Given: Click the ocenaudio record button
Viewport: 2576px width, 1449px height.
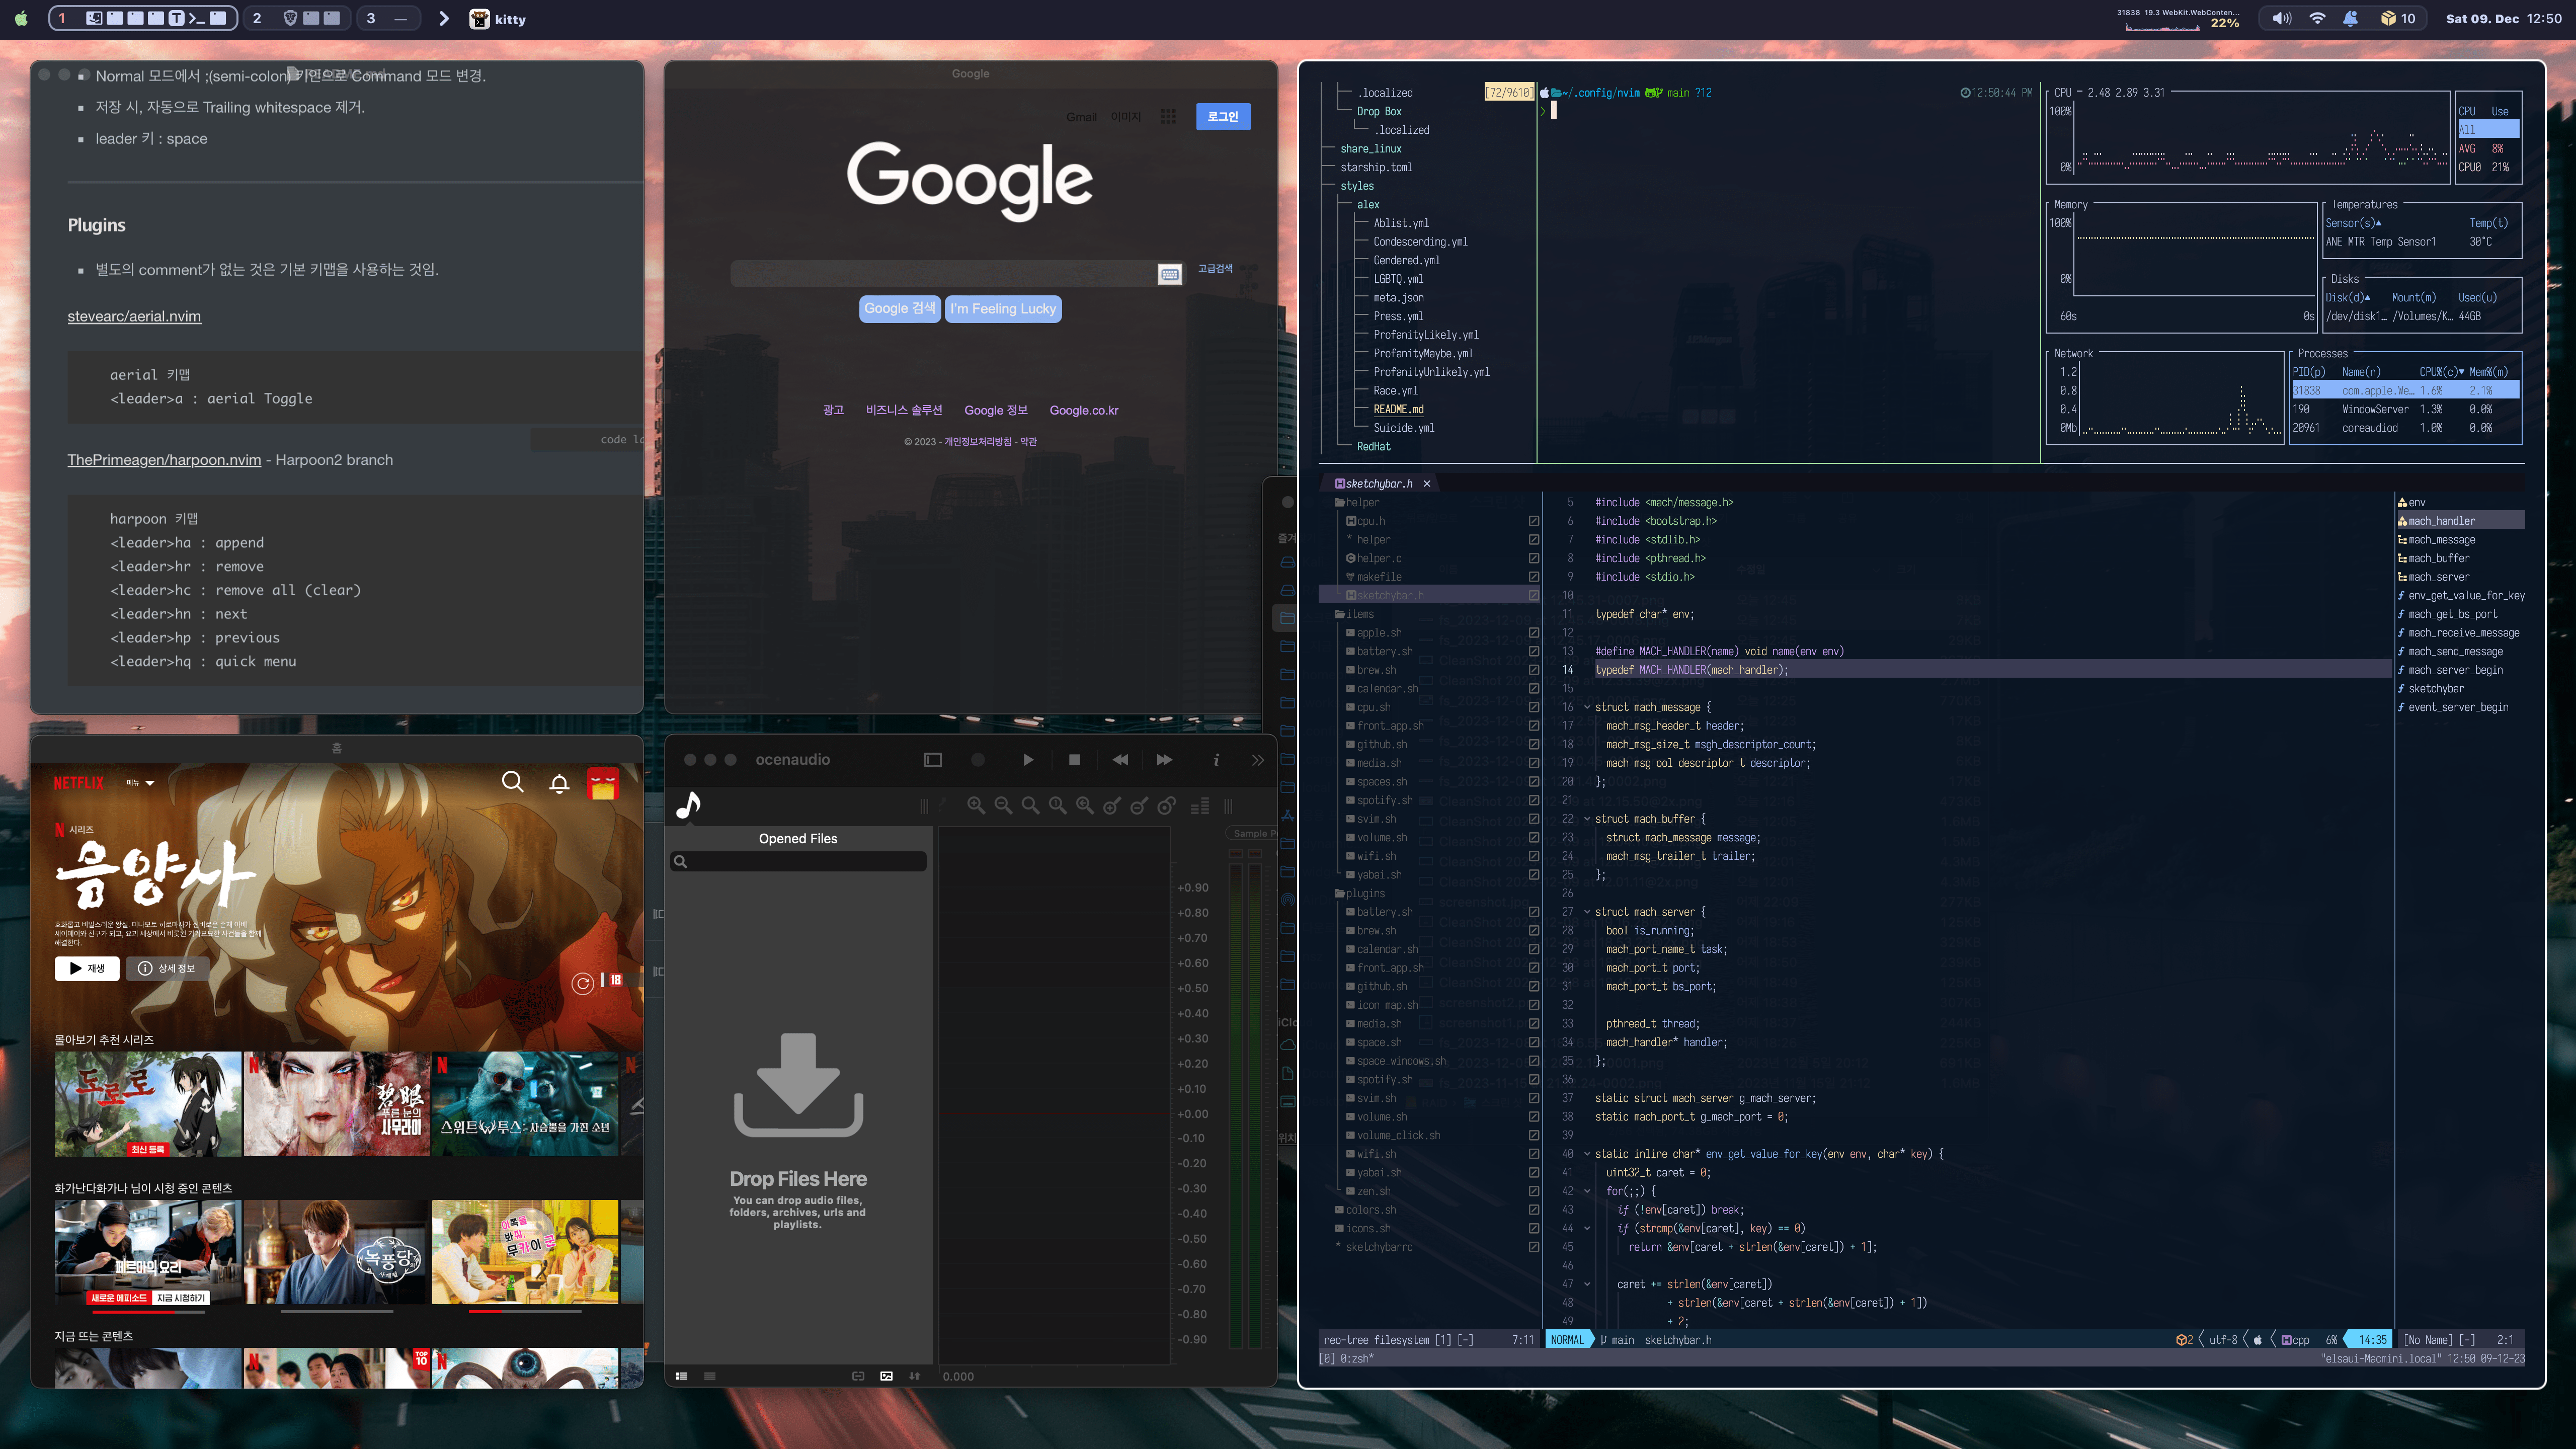Looking at the screenshot, I should 978,760.
